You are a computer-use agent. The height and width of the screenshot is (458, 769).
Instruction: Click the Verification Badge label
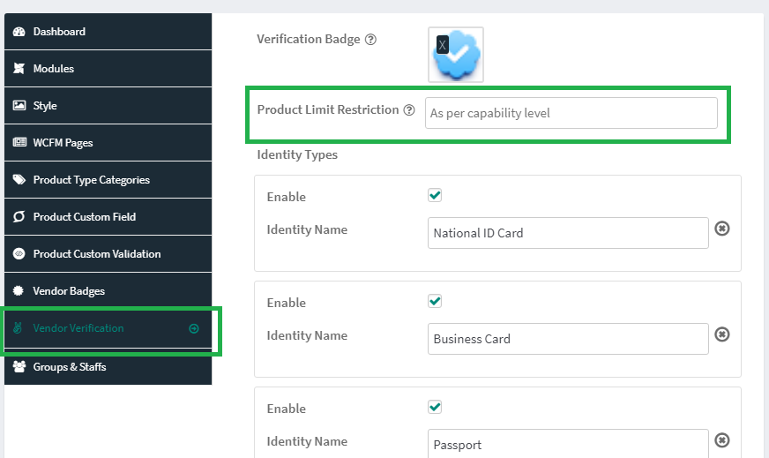(309, 40)
